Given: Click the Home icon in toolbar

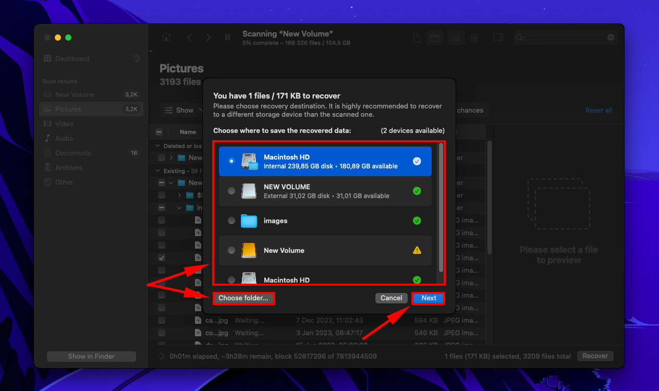Looking at the screenshot, I should [x=166, y=38].
